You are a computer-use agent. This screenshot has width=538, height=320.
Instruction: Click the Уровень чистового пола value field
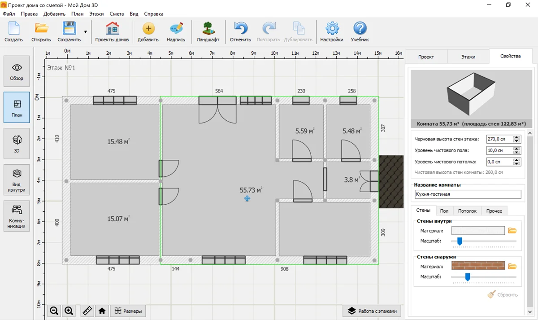499,150
